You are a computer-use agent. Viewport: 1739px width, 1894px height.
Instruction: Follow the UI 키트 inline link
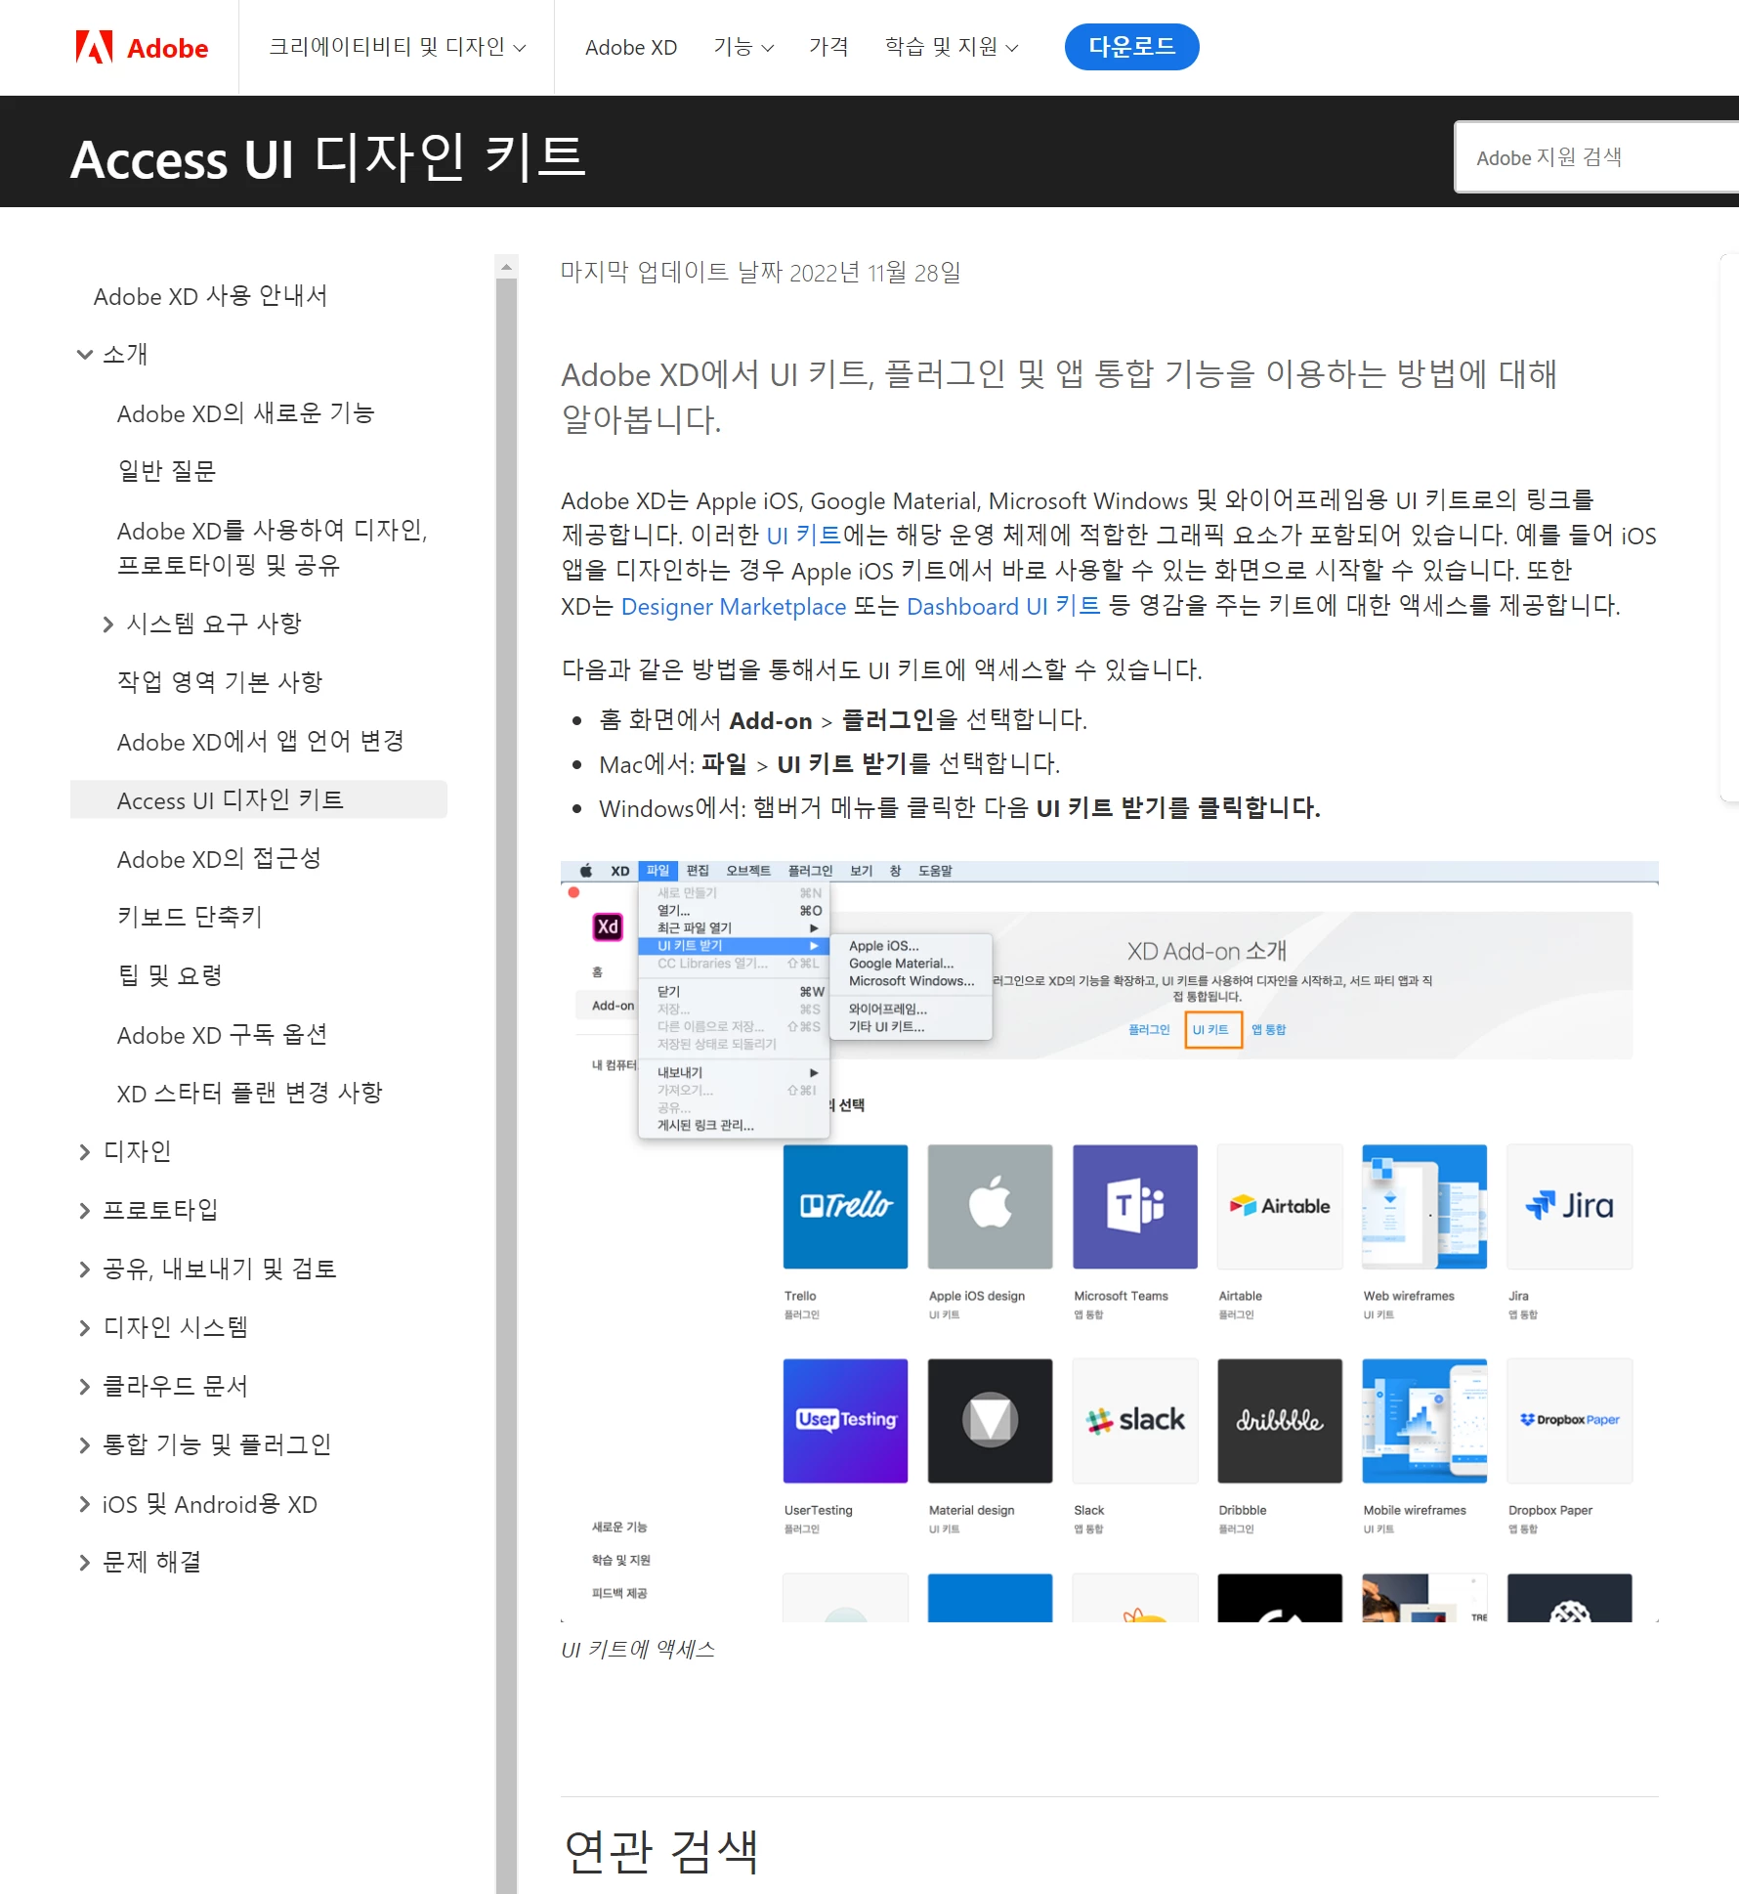(803, 536)
